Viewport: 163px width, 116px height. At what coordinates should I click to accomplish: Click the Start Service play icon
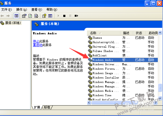point(58,16)
